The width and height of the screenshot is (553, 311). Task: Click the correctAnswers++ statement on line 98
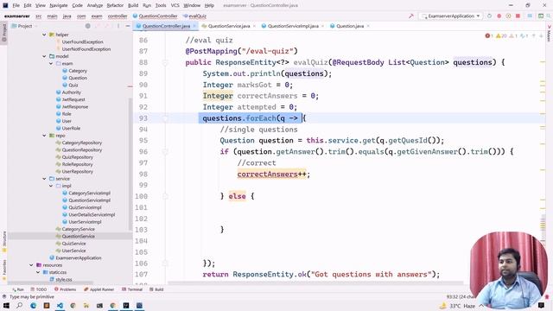274,175
